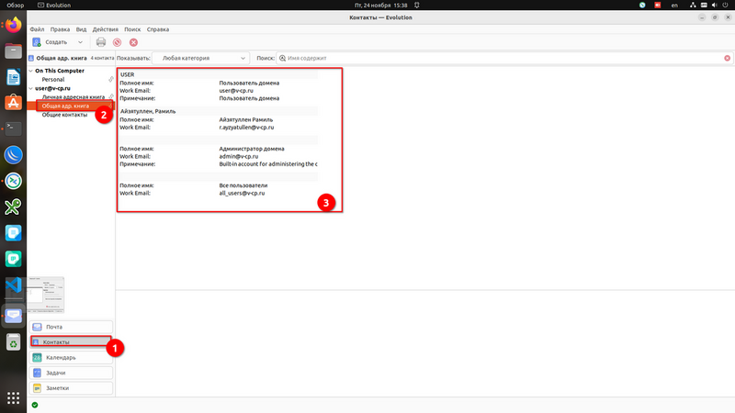The height and width of the screenshot is (413, 735).
Task: Launch Visual Studio Code from the dock
Action: pyautogui.click(x=13, y=285)
